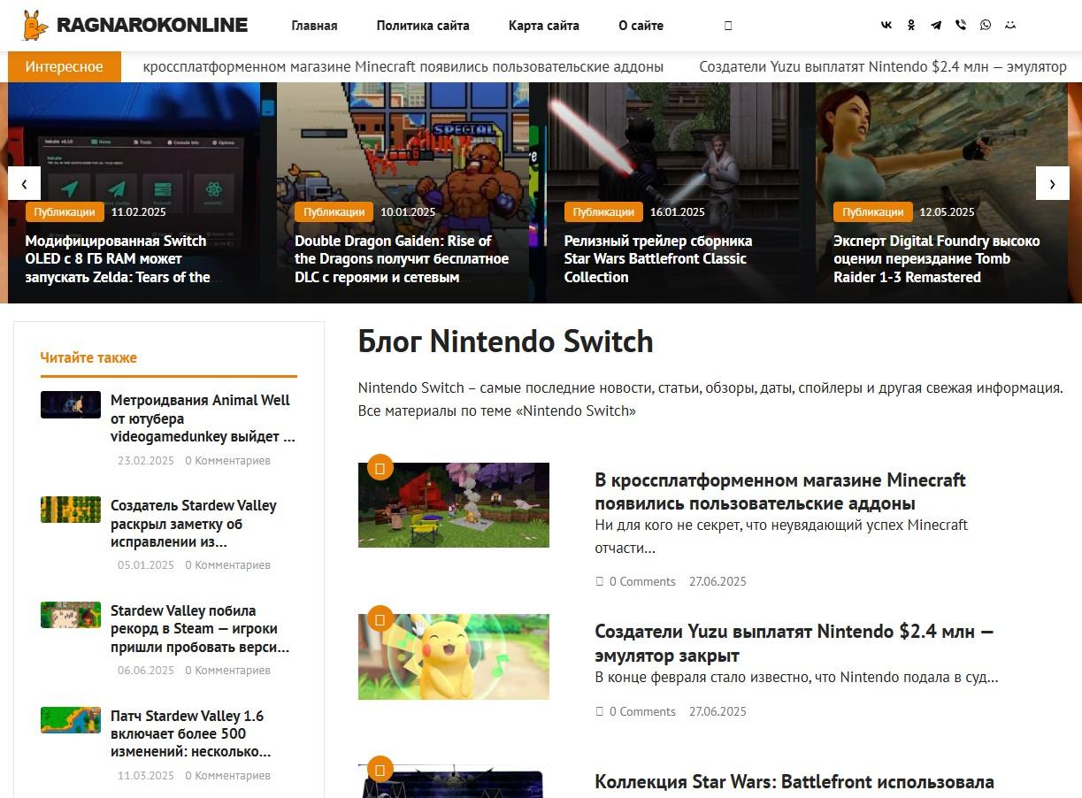The height and width of the screenshot is (798, 1082).
Task: Click Pikachu article thumbnail
Action: 454,656
